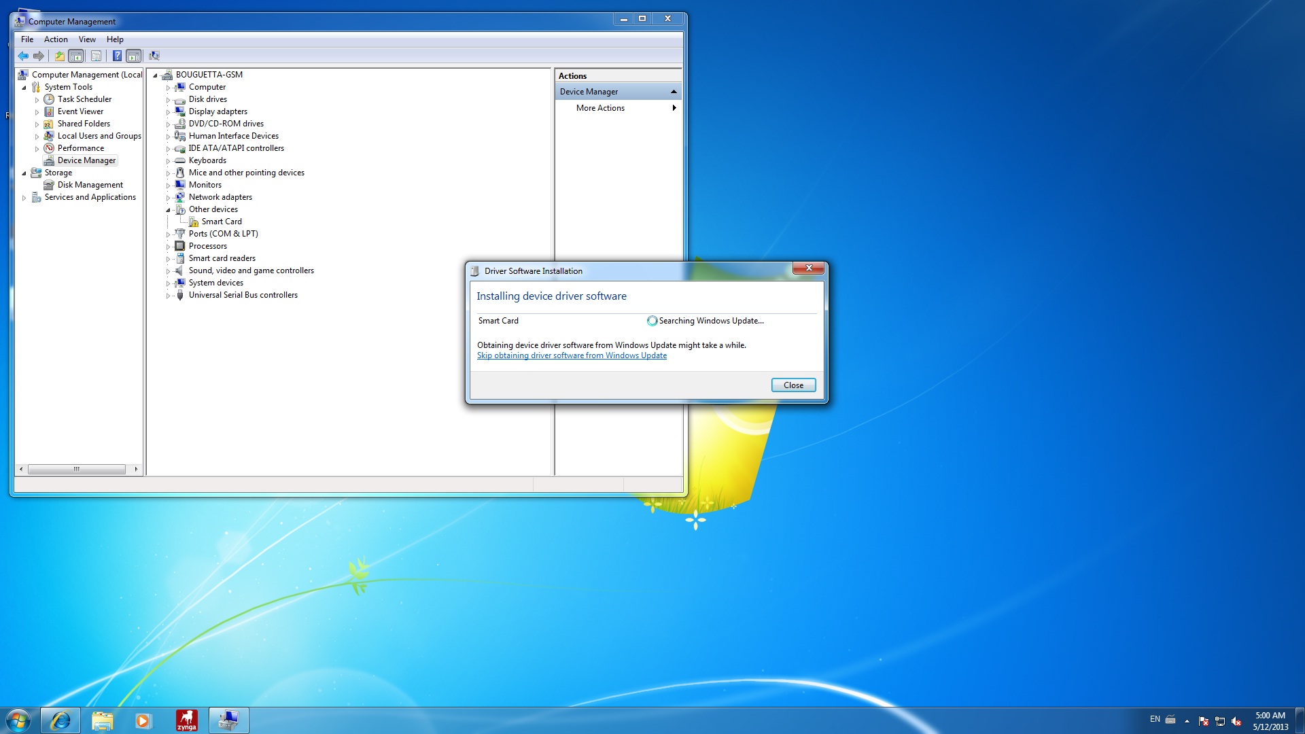Screen dimensions: 1305x734
Task: Select Local Users and Groups node
Action: 99,136
